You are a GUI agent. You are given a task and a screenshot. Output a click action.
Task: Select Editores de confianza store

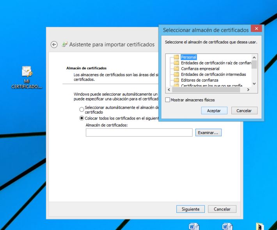coord(200,80)
